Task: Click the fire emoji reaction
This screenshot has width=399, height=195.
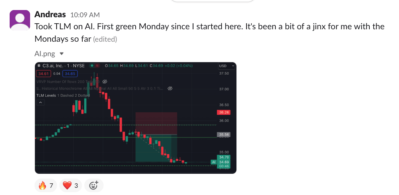Action: point(46,185)
